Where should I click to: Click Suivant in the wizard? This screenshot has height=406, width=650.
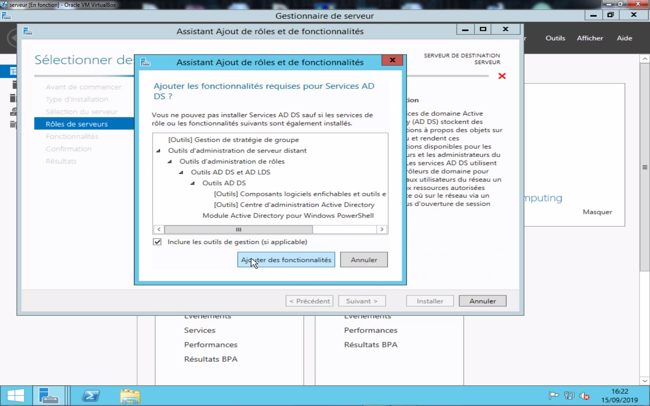pos(362,301)
